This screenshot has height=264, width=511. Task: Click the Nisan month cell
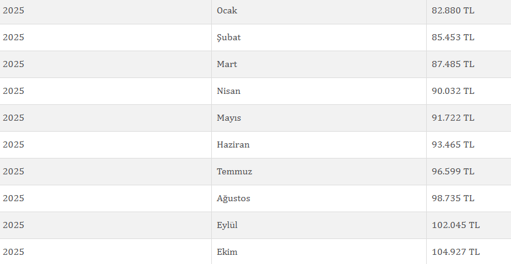point(229,91)
